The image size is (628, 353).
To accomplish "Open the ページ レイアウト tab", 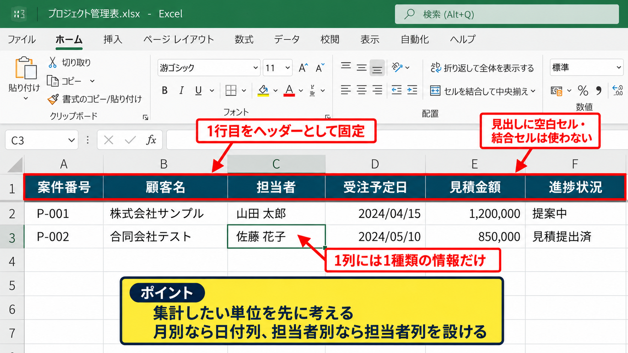I will [x=178, y=39].
